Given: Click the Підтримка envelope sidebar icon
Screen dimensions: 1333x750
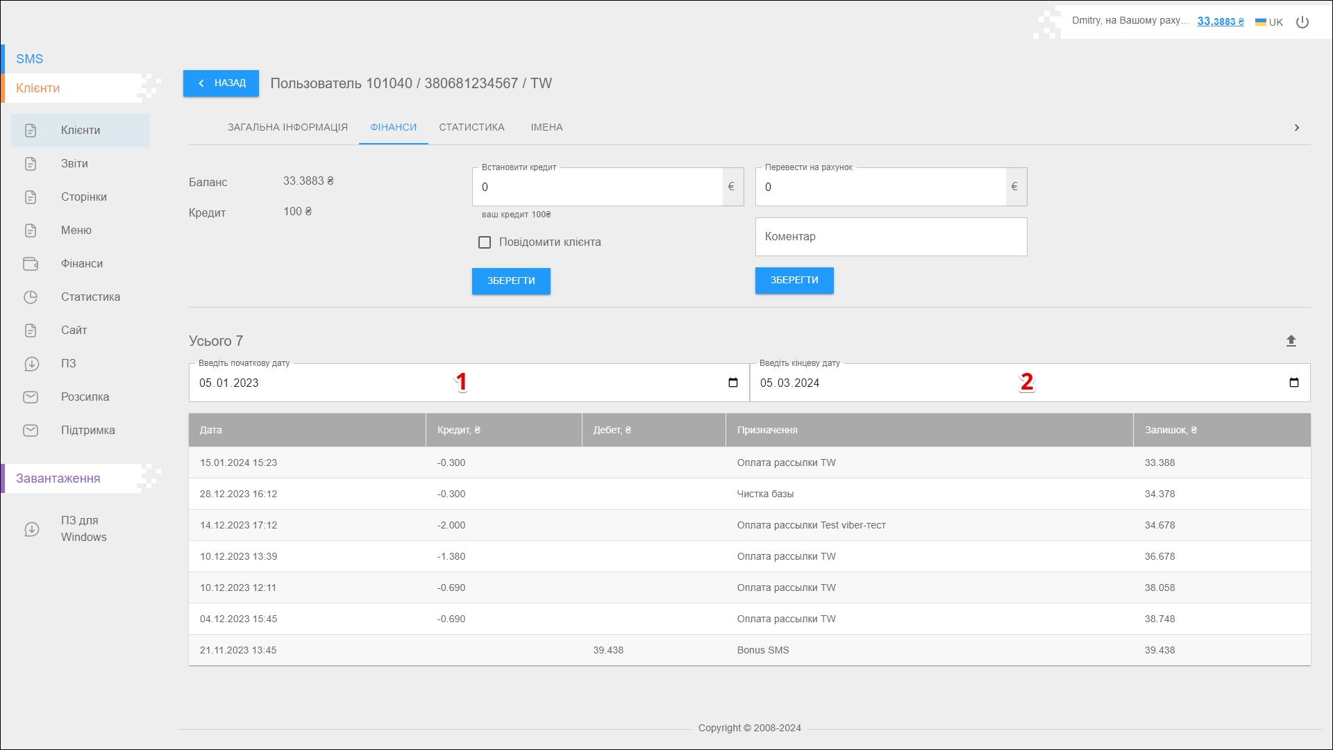Looking at the screenshot, I should 31,431.
